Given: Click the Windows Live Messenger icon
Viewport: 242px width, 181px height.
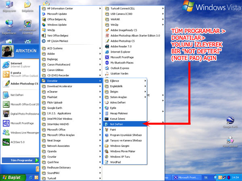Looking at the screenshot, I should pos(6,132).
